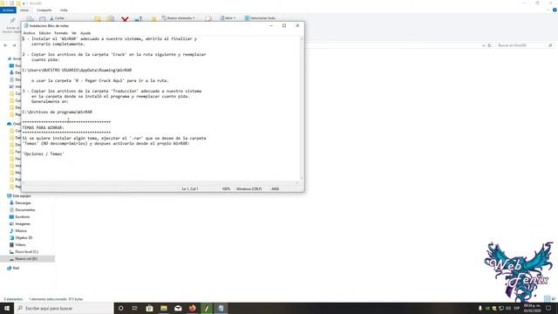Select Nuevo vol (D:) drive
This screenshot has width=558, height=314.
[27, 259]
